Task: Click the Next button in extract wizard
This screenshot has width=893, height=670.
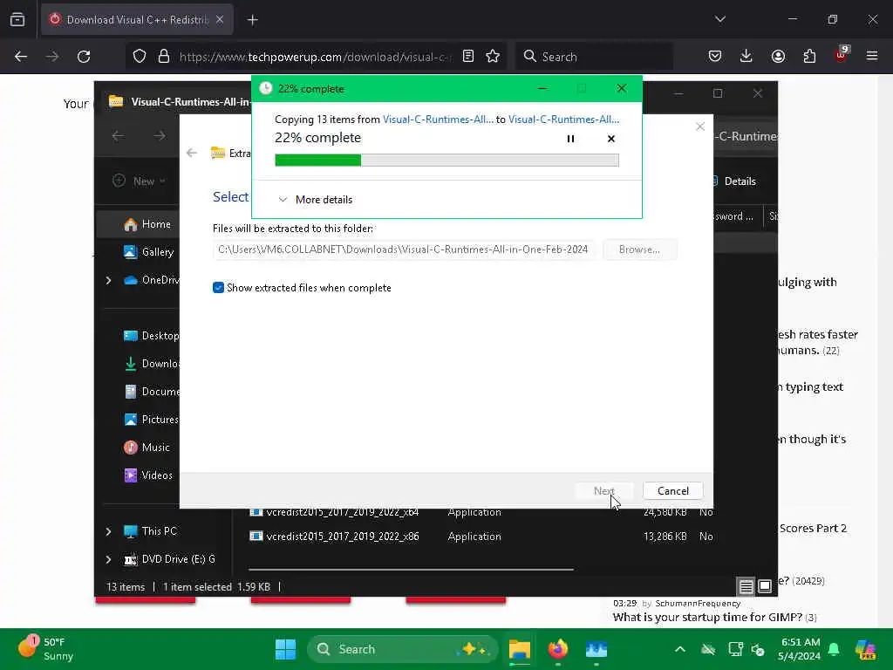Action: [603, 490]
